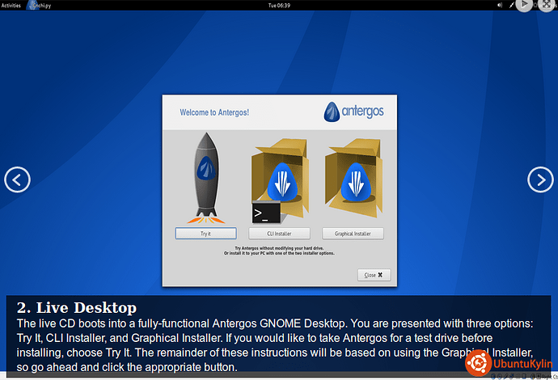
Task: Go to the previous slide arrow
Action: pos(17,179)
